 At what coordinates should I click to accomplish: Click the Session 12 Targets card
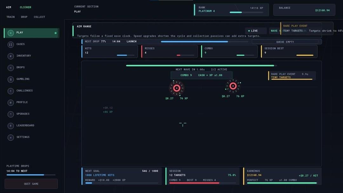click(202, 176)
